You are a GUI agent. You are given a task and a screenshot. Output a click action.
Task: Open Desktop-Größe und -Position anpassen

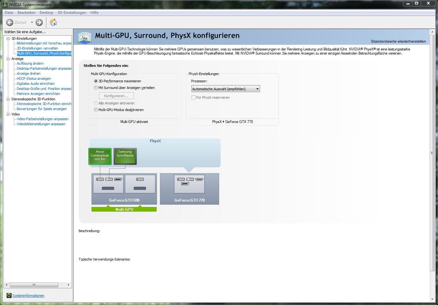(44, 89)
